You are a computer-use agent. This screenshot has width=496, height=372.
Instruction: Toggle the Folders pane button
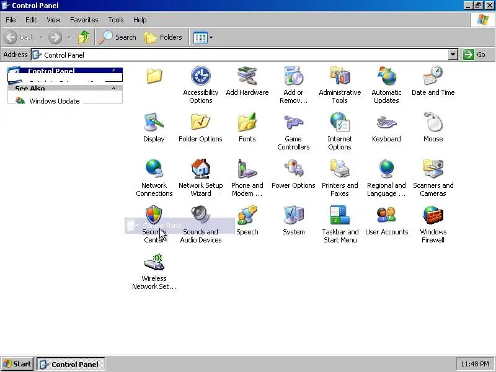163,37
